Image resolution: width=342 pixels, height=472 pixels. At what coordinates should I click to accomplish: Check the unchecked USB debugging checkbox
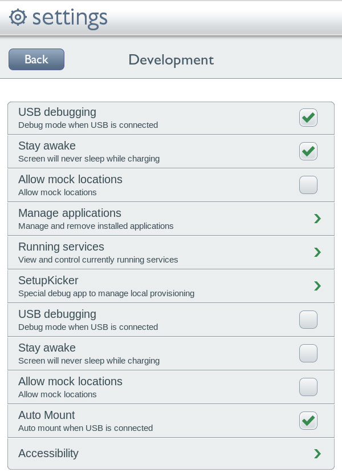point(308,320)
